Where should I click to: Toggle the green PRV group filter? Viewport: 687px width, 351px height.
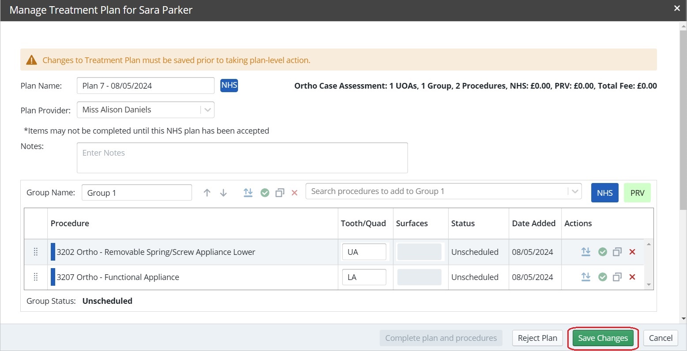click(x=637, y=193)
